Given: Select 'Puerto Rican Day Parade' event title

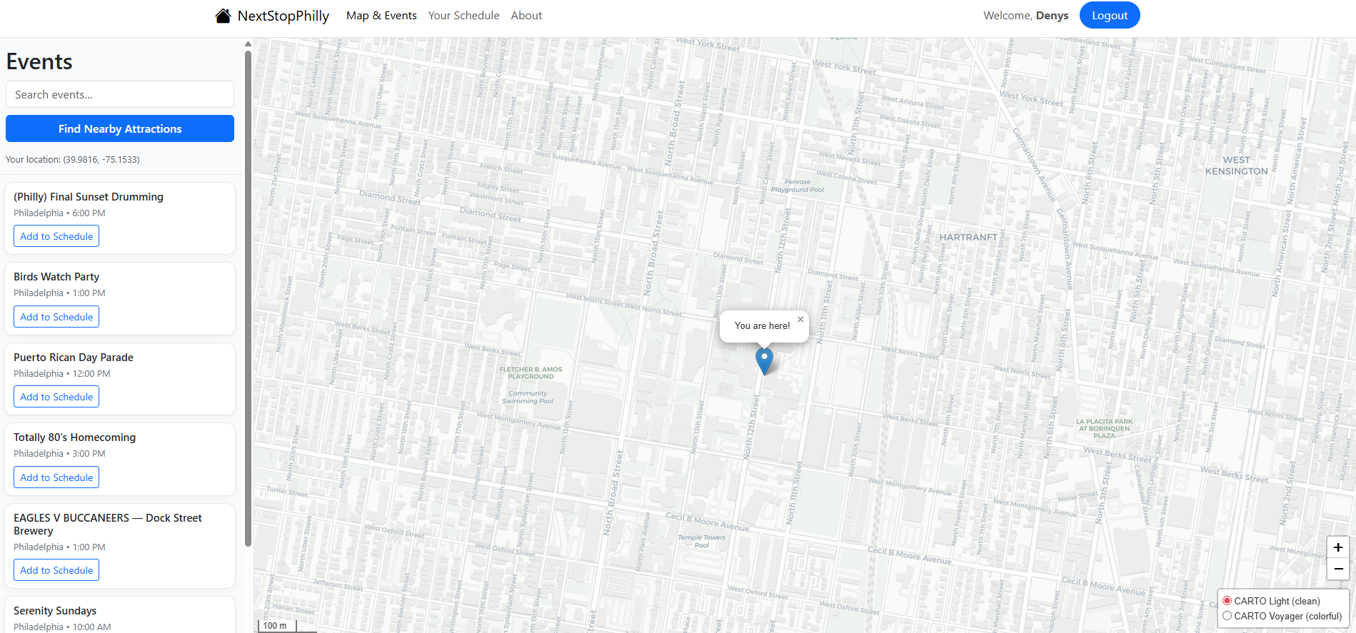Looking at the screenshot, I should click(x=74, y=358).
